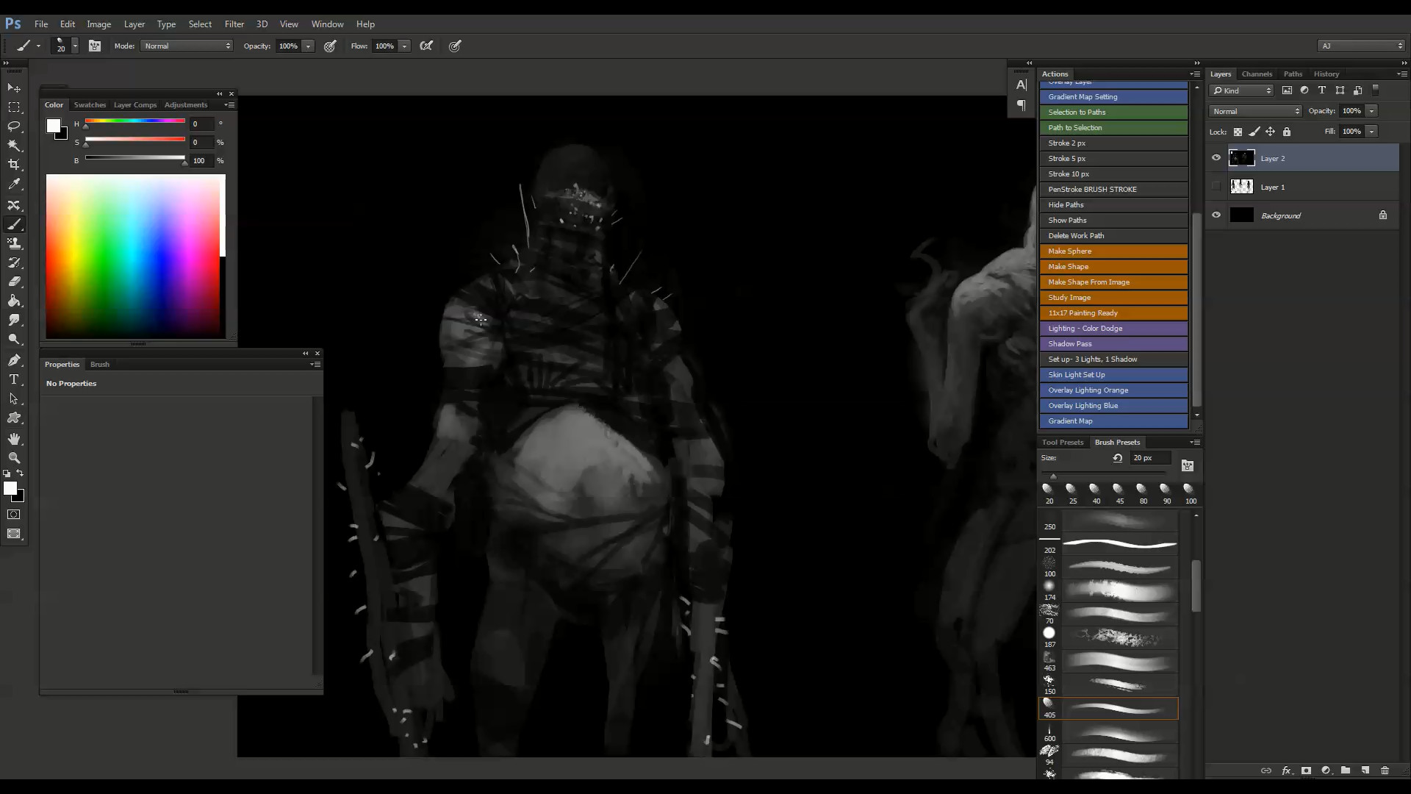The height and width of the screenshot is (794, 1411).
Task: Open the brush Mode dropdown
Action: 187,46
